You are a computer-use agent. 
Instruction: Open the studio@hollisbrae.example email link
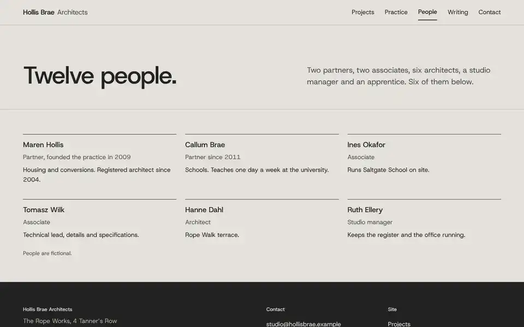coord(303,324)
